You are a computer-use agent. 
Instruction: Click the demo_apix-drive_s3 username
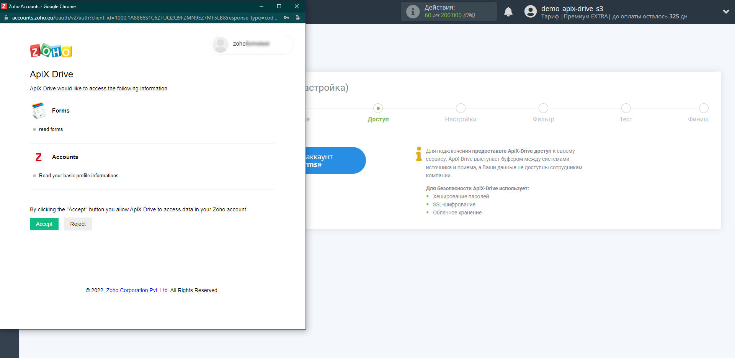pyautogui.click(x=572, y=8)
